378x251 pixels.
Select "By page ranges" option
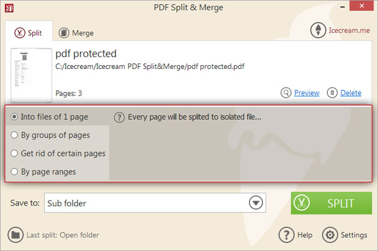[x=15, y=171]
